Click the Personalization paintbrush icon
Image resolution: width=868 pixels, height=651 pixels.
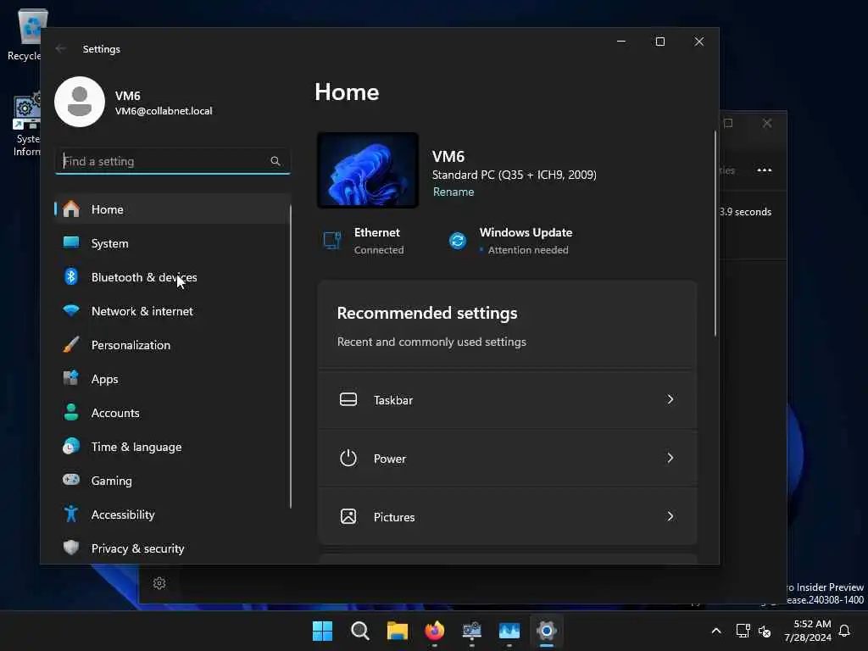pyautogui.click(x=71, y=344)
